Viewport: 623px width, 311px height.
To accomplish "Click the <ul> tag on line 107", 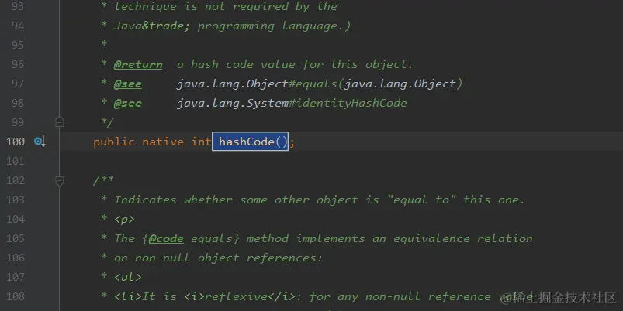I will tap(127, 277).
